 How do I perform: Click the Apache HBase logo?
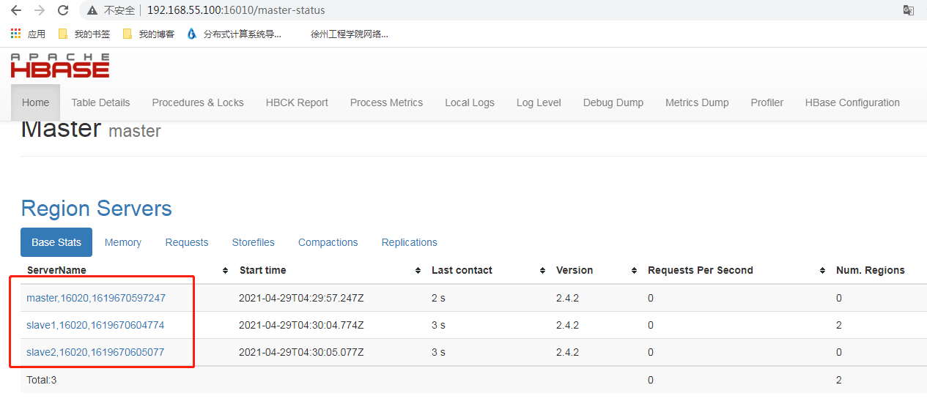point(60,66)
